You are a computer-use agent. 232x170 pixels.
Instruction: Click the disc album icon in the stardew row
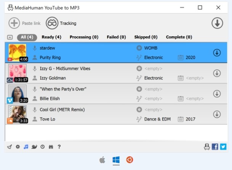(139, 48)
